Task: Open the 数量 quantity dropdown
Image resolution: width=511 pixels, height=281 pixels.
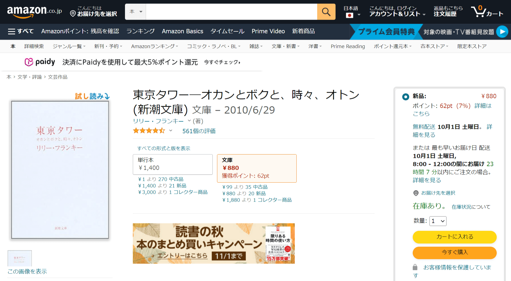Action: tap(438, 221)
